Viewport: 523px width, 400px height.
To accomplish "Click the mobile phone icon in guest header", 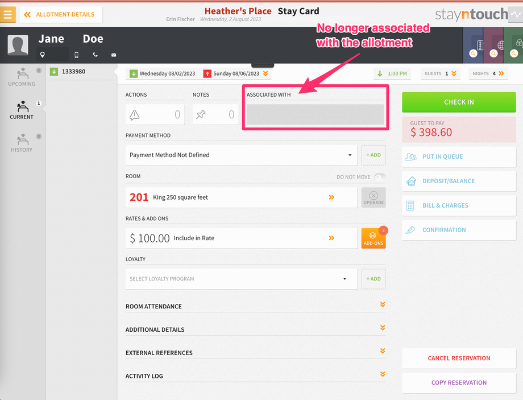I will 76,55.
